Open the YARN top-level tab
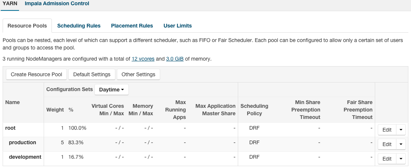This screenshot has height=168, width=411. (x=10, y=4)
